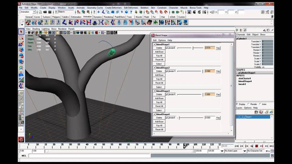
Task: Open the Animation menu set dropdown
Action: point(34,12)
